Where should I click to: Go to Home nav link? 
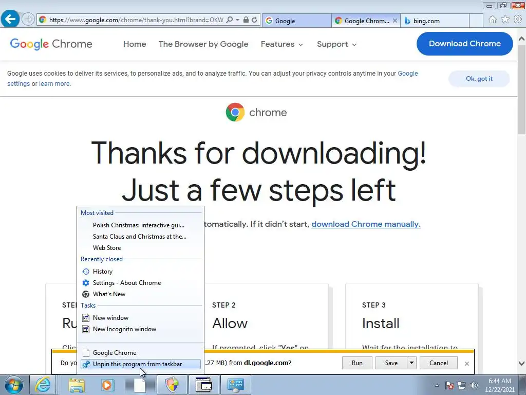pyautogui.click(x=135, y=44)
